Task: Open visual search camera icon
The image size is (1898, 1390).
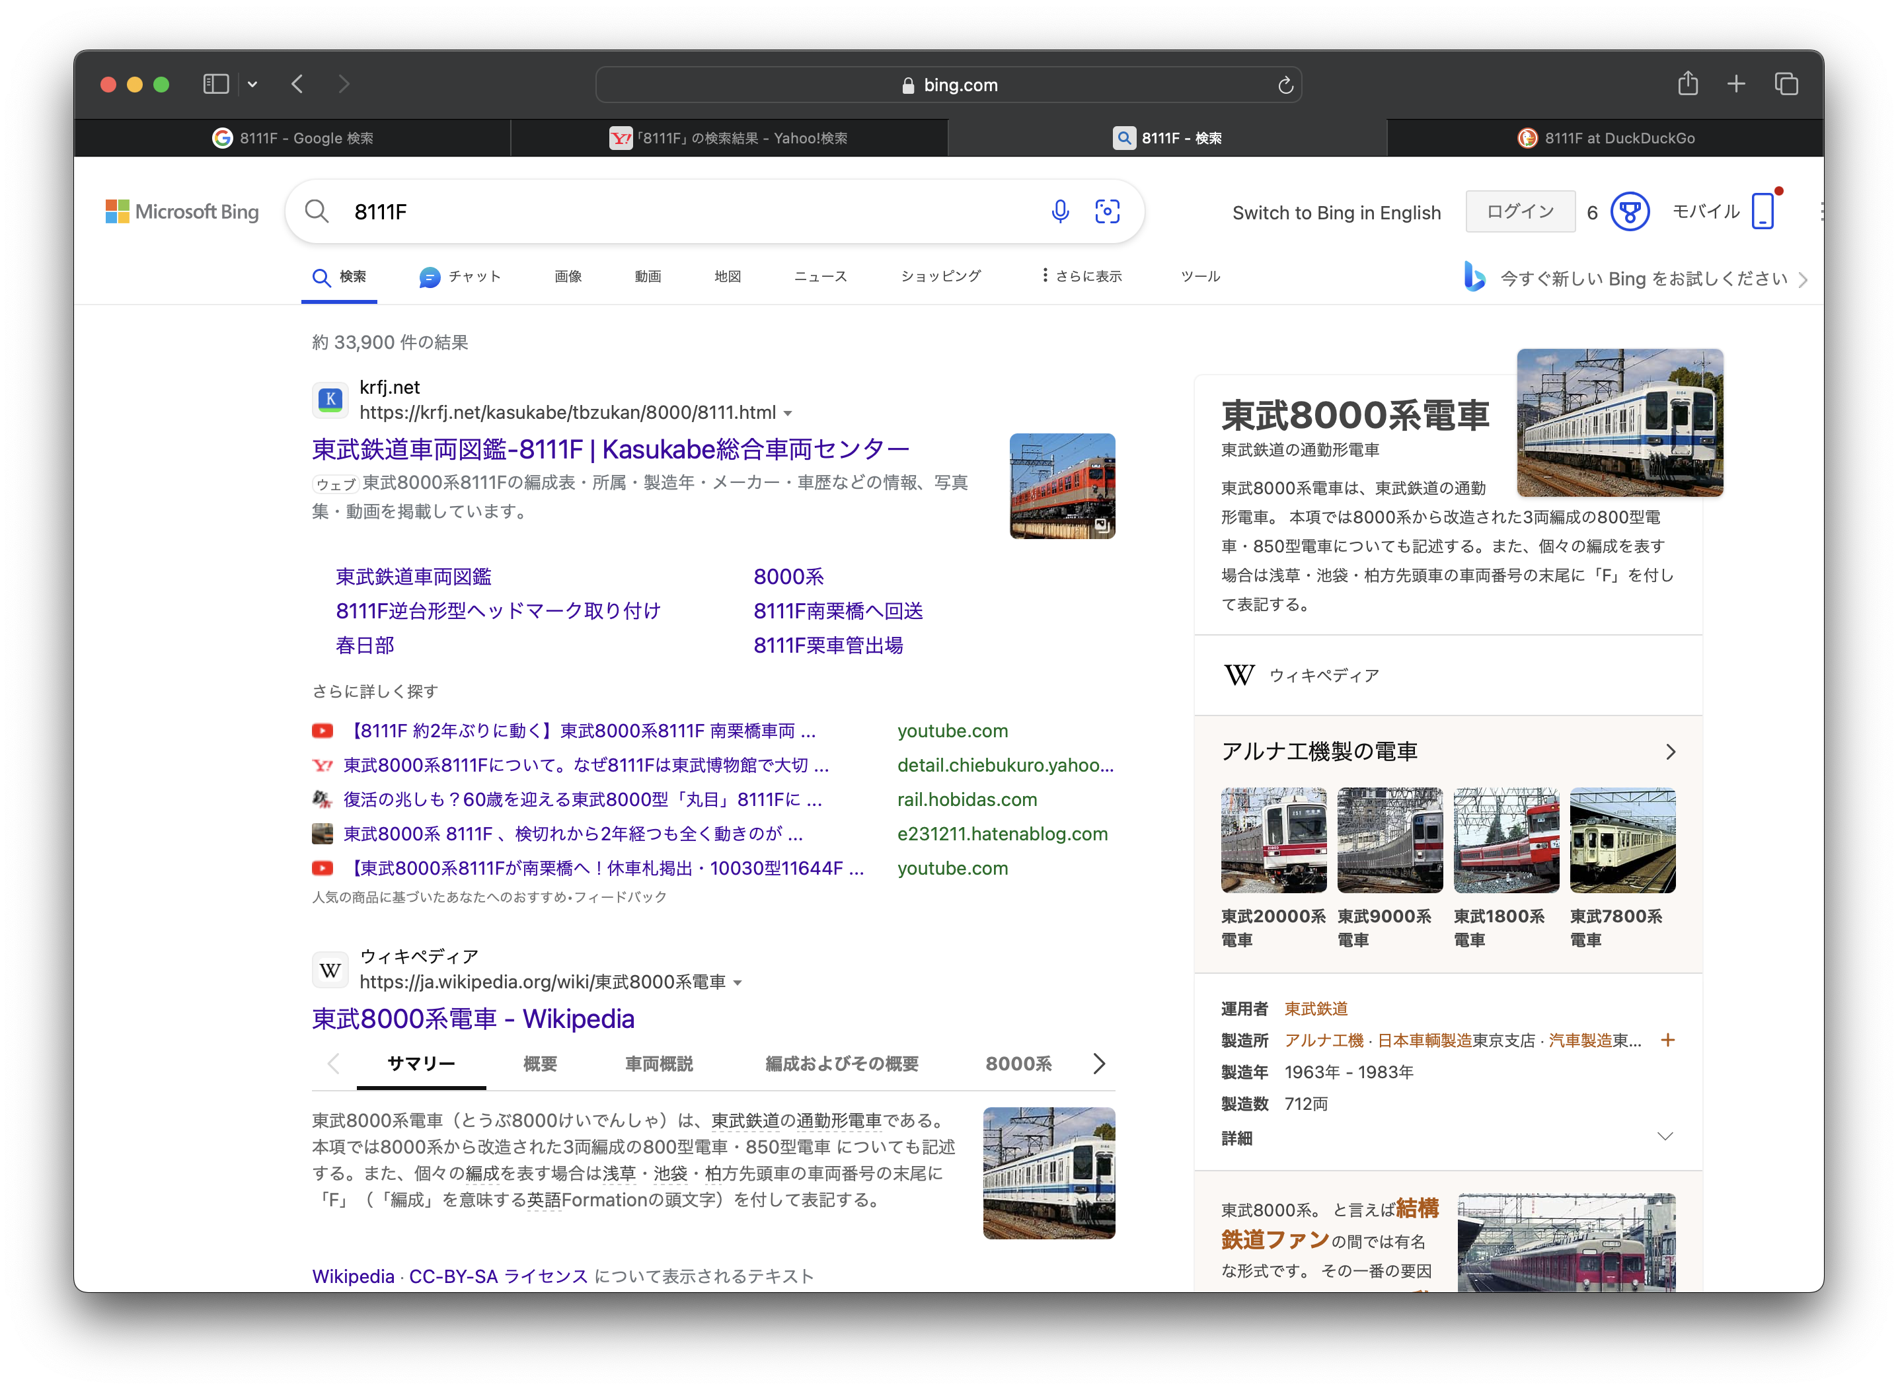Action: pyautogui.click(x=1107, y=211)
